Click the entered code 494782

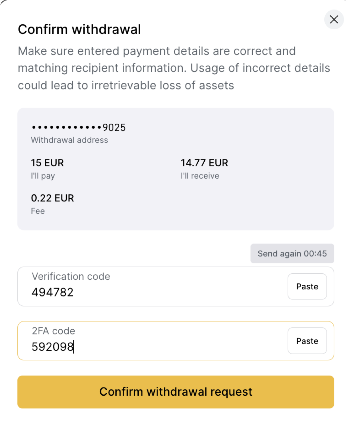coord(53,292)
